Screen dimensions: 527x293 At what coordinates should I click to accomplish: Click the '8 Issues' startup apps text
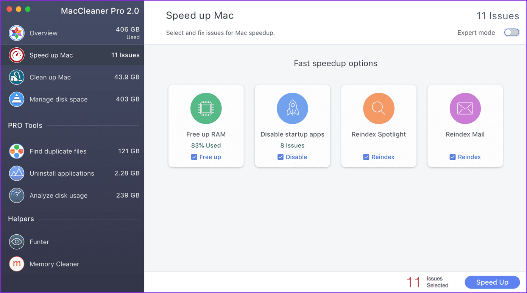[292, 146]
